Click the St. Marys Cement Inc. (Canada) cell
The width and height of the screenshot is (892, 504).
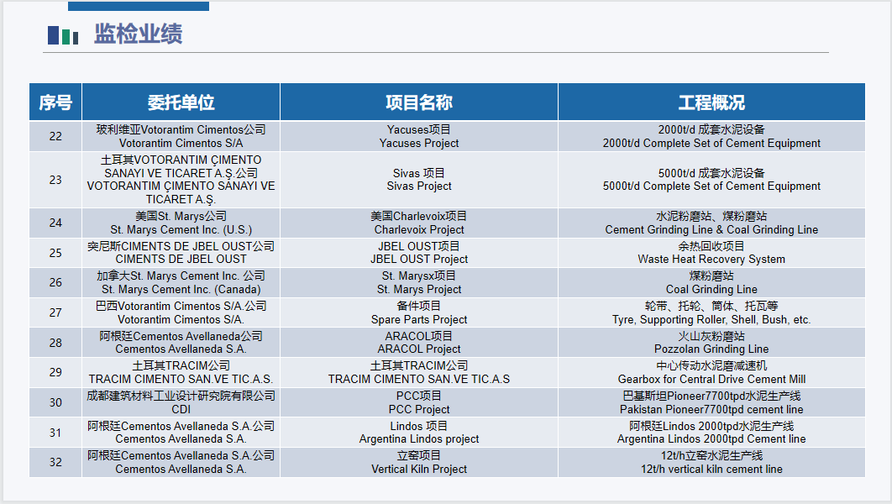click(x=181, y=283)
